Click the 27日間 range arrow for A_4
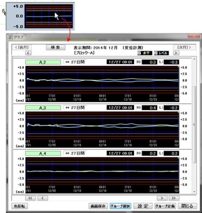 [67, 153]
